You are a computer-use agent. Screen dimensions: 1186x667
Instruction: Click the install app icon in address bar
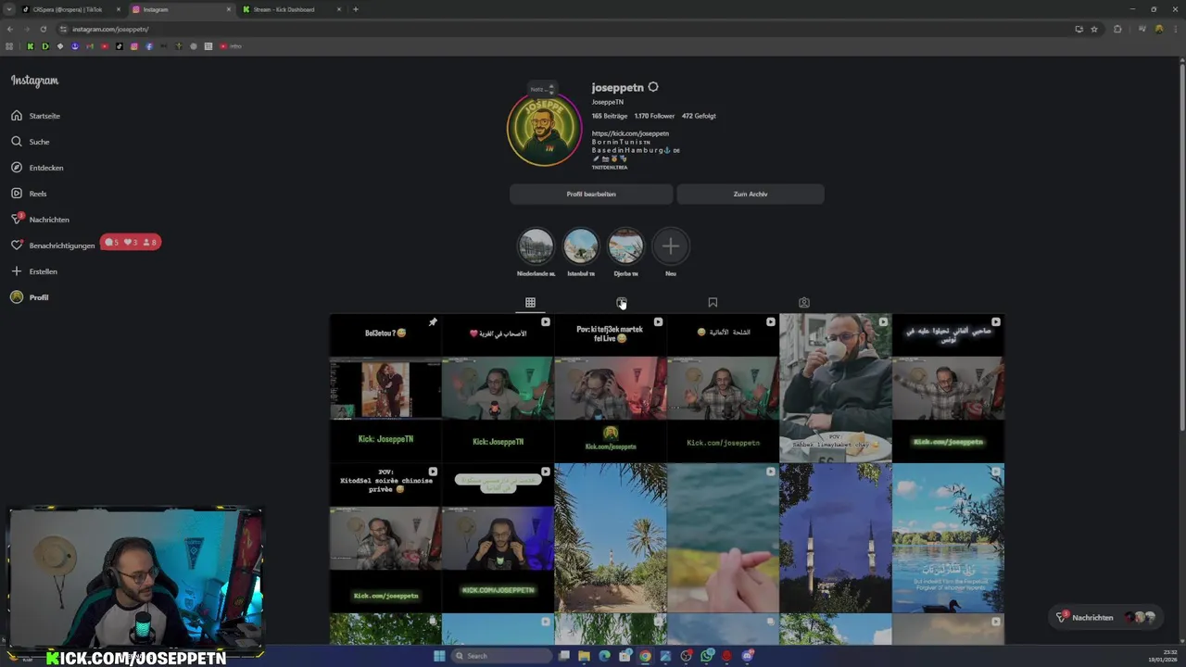(1079, 29)
